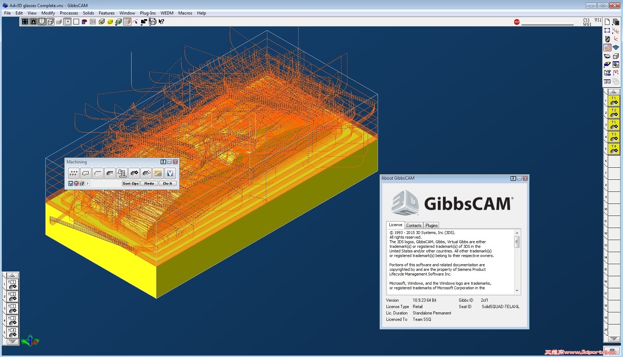The width and height of the screenshot is (623, 357).
Task: Select tool tile 2 in left tool list
Action: (x=12, y=297)
